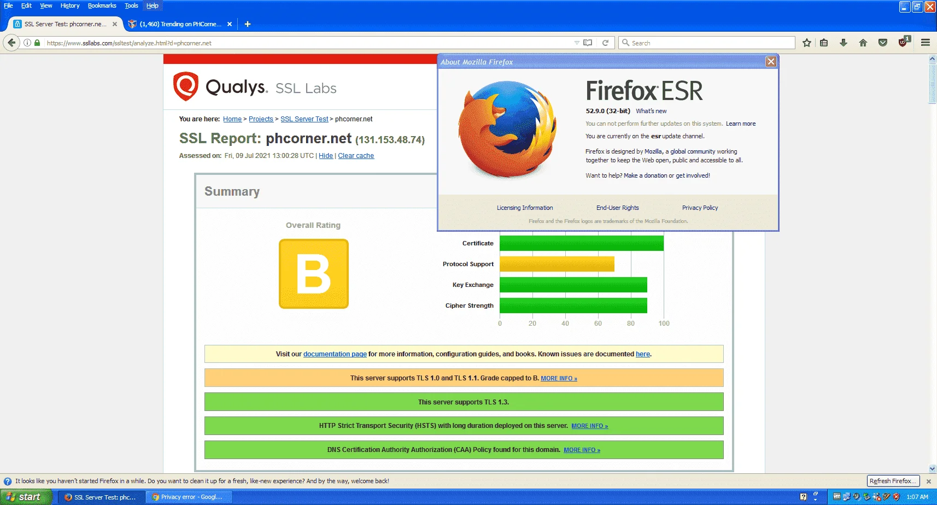Click into the Search input field
The image size is (937, 505).
point(707,43)
